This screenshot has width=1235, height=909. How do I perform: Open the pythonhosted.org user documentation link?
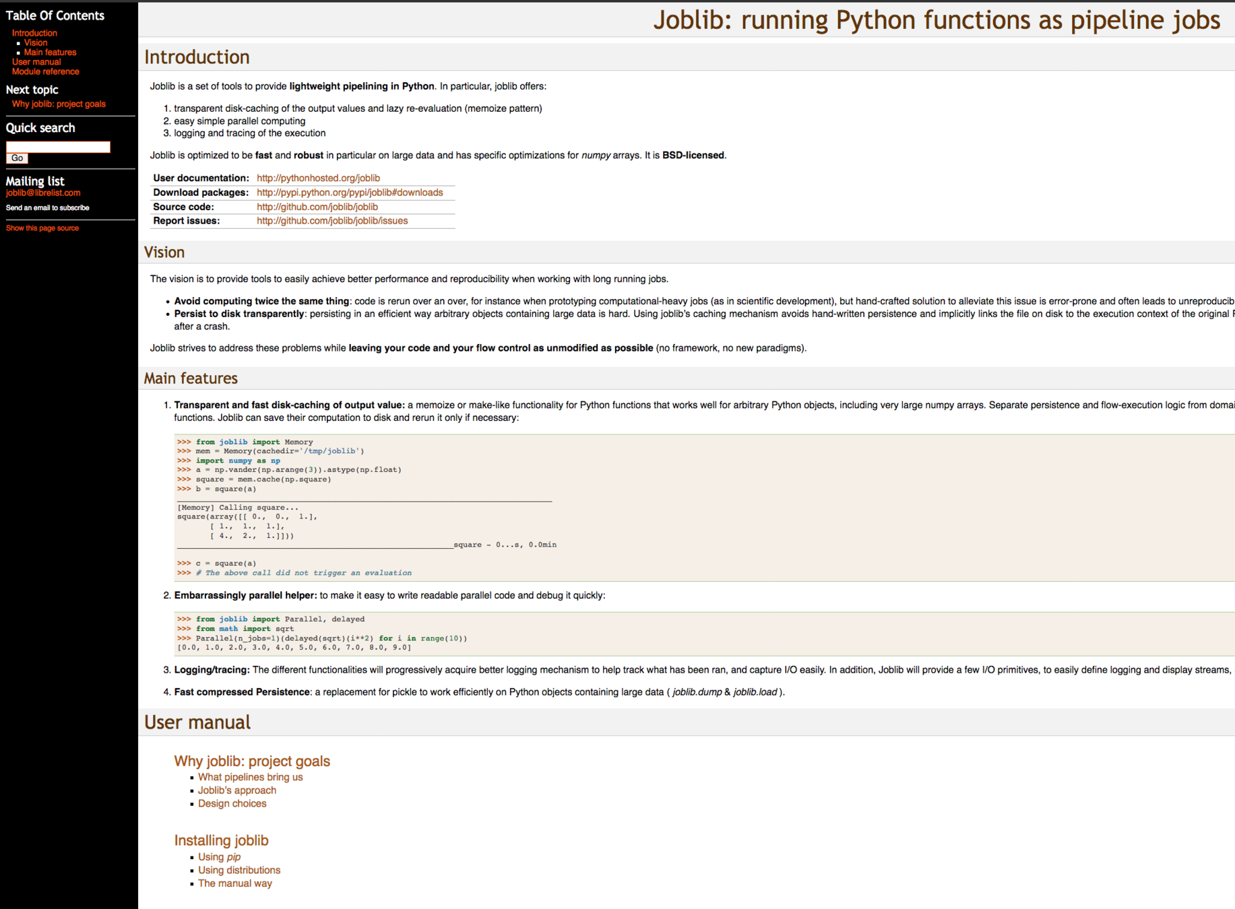coord(318,178)
